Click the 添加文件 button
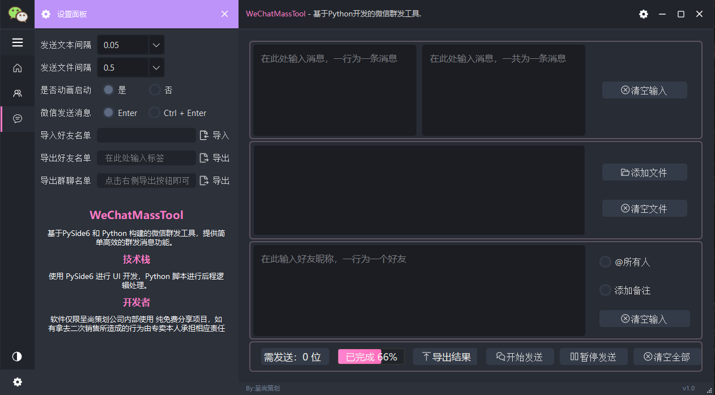This screenshot has height=395, width=715. 645,173
